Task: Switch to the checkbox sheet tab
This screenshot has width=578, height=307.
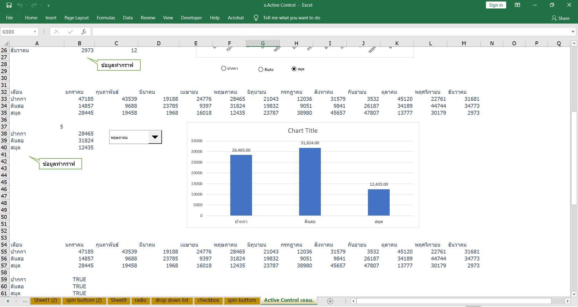Action: pos(208,300)
